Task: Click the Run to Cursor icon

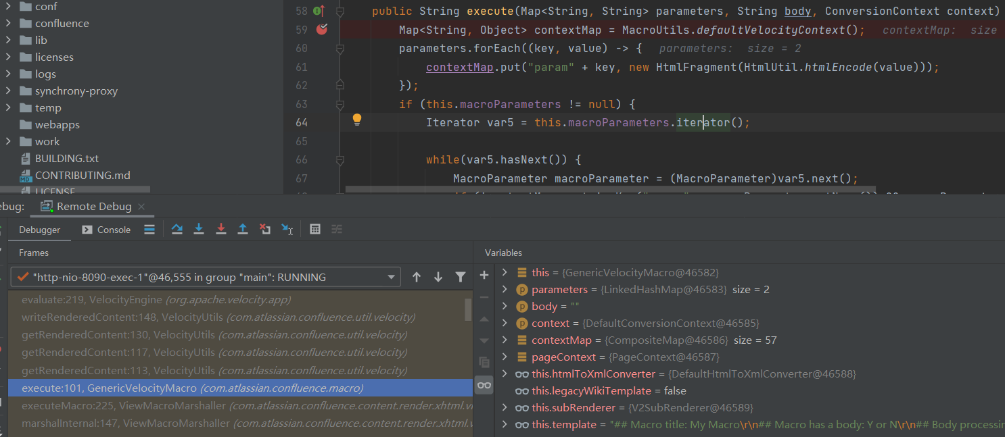Action: tap(287, 230)
